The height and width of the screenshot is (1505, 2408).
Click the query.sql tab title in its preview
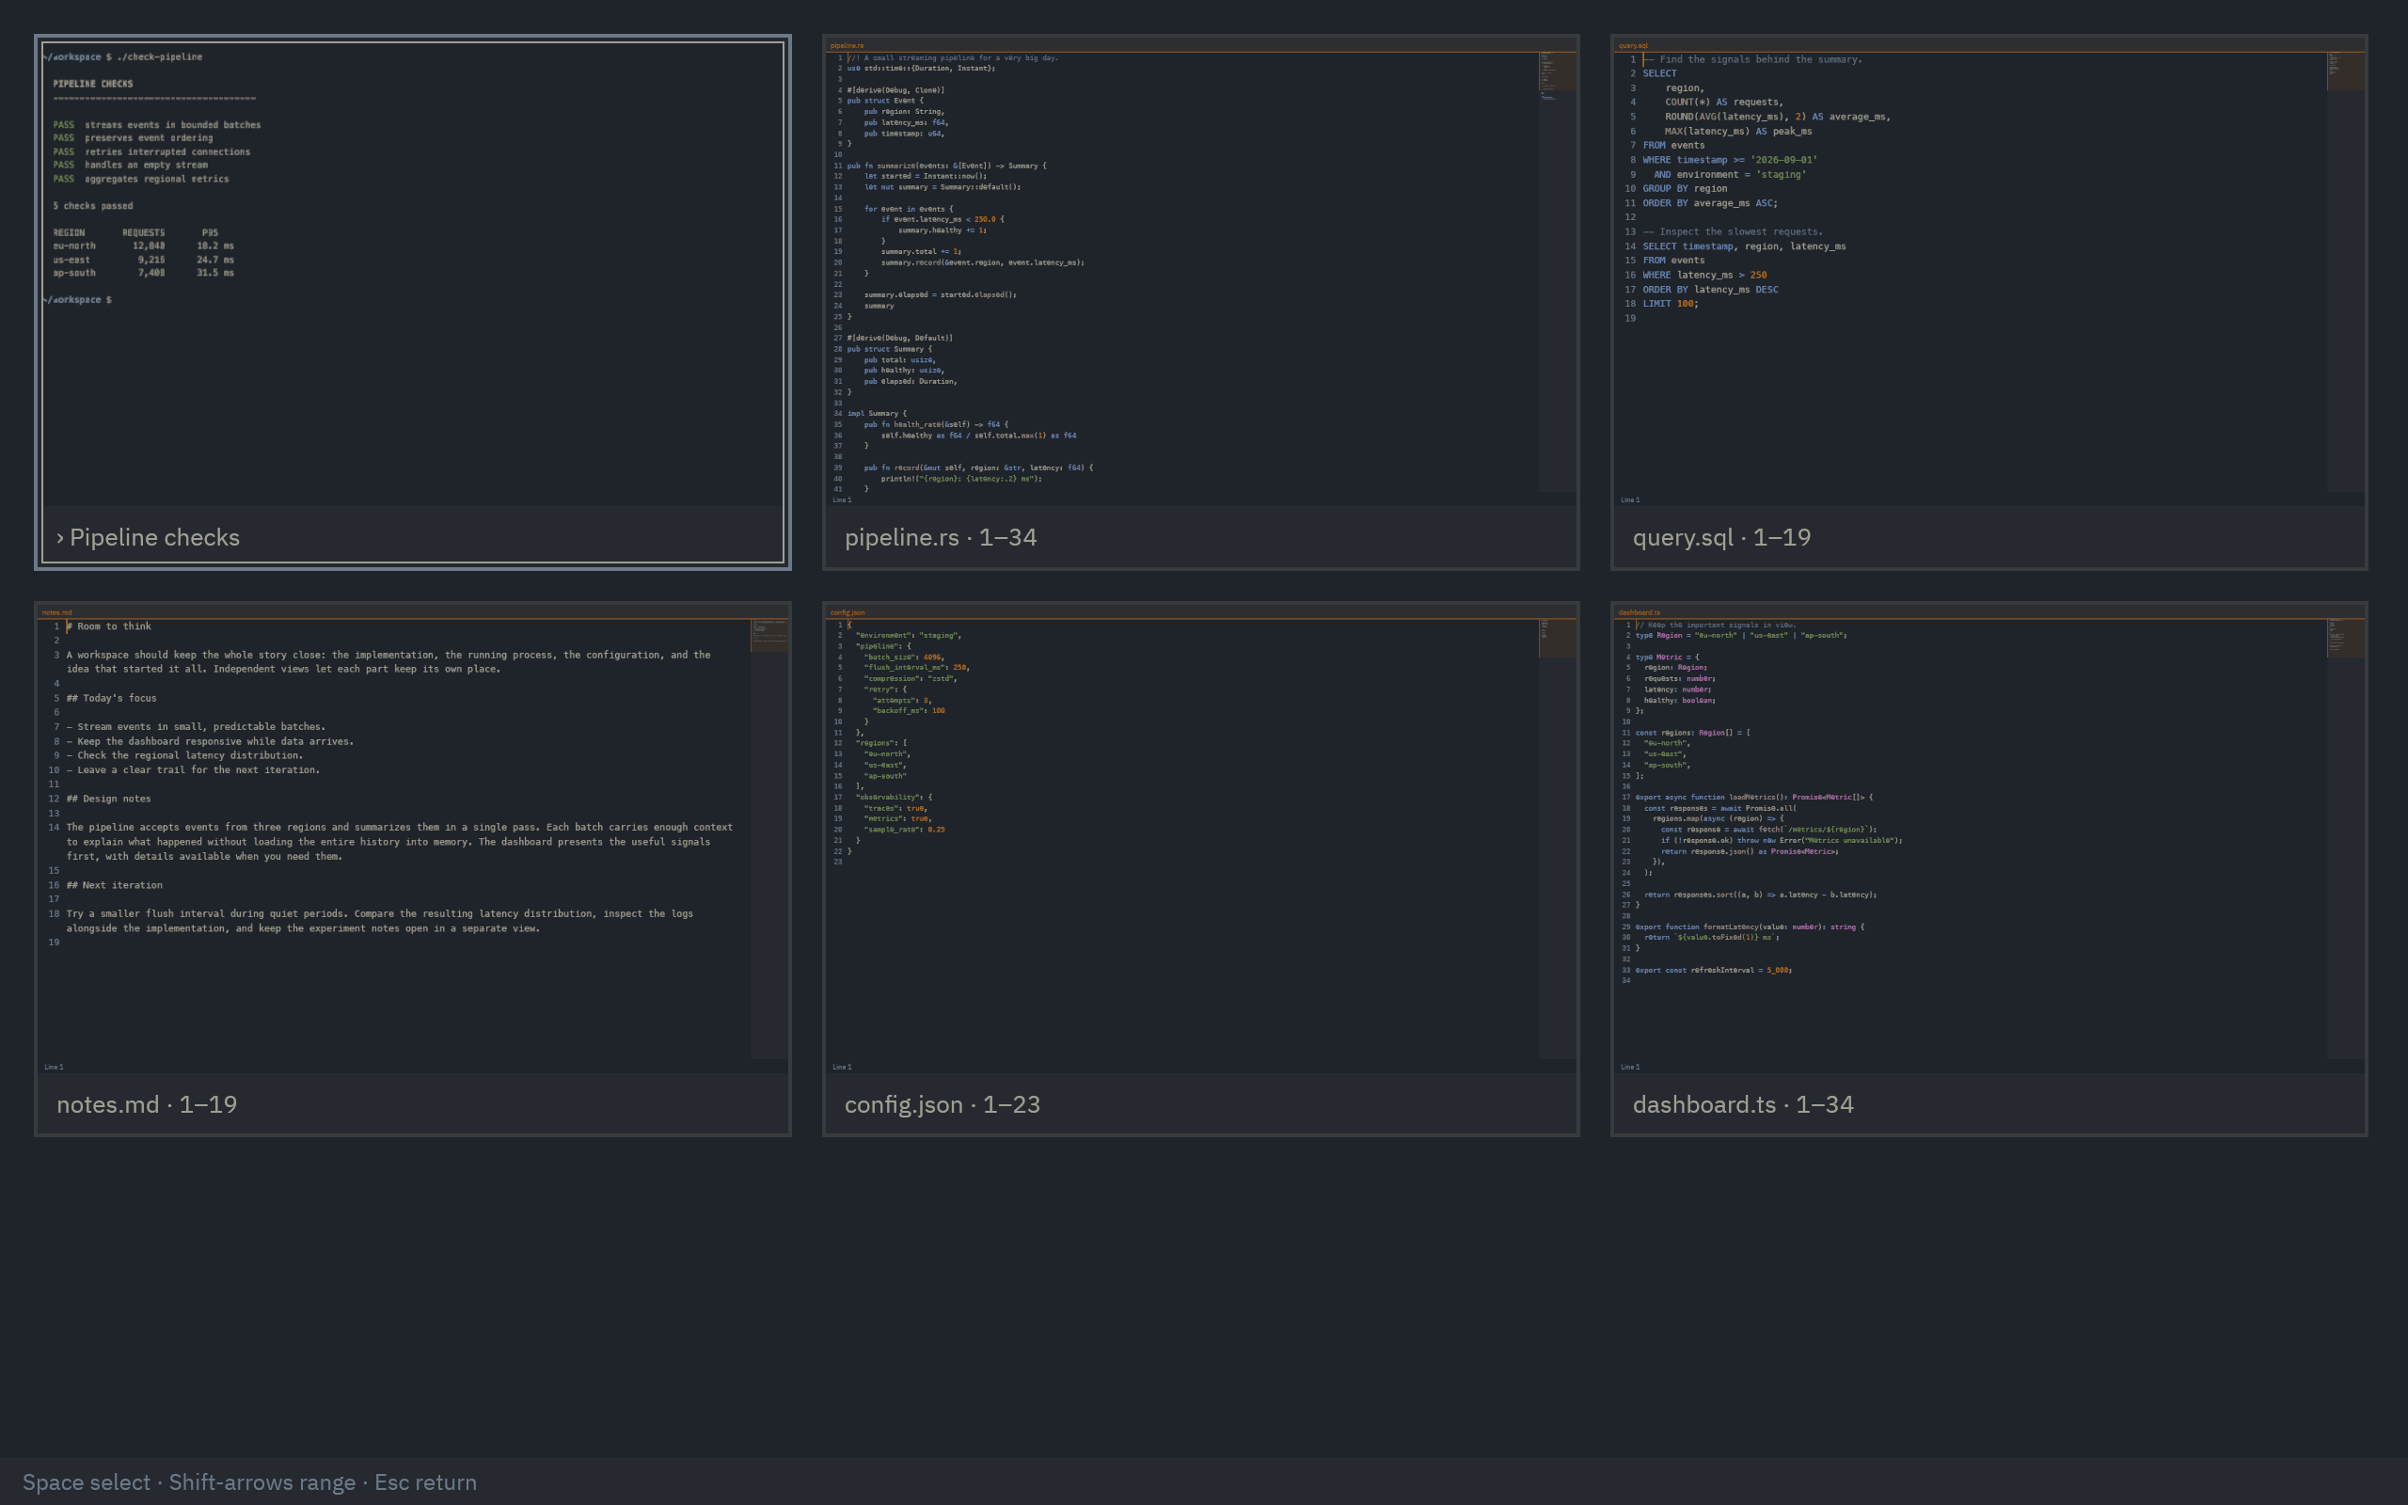1633,46
